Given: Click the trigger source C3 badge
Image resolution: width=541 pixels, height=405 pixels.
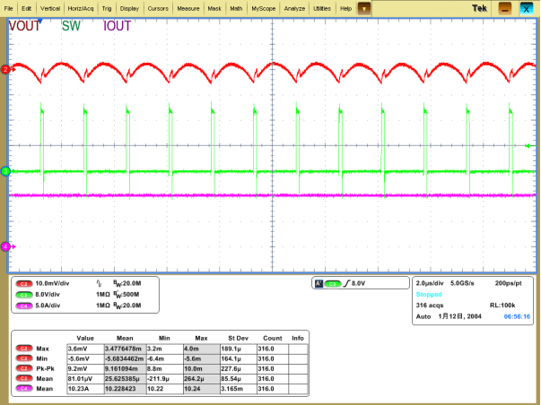Looking at the screenshot, I should pyautogui.click(x=333, y=283).
